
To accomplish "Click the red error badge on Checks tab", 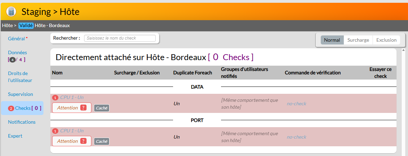I will pyautogui.click(x=11, y=108).
